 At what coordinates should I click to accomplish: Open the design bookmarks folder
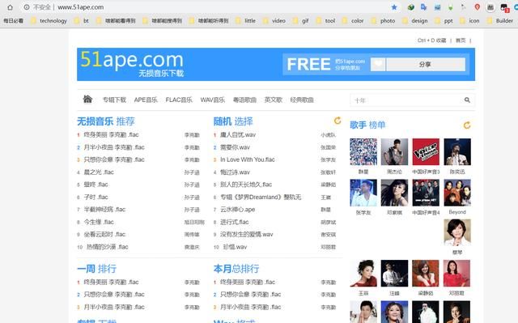tap(415, 21)
